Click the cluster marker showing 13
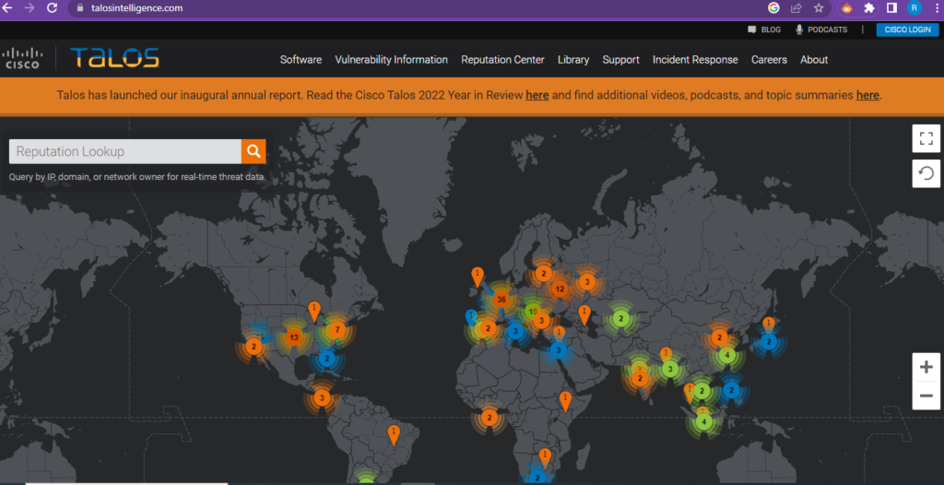This screenshot has height=485, width=944. [293, 337]
